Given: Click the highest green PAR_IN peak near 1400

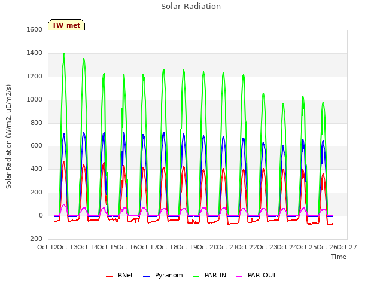Looking at the screenshot, I should pos(63,53).
